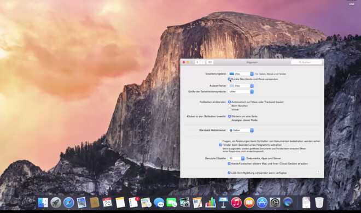Click the Allgemein window title
Image resolution: width=361 pixels, height=213 pixels.
[x=252, y=62]
